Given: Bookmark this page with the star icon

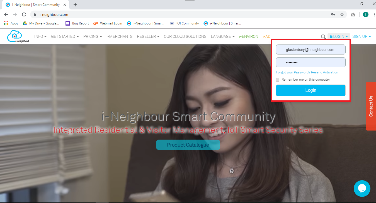Looking at the screenshot, I should pyautogui.click(x=342, y=14).
